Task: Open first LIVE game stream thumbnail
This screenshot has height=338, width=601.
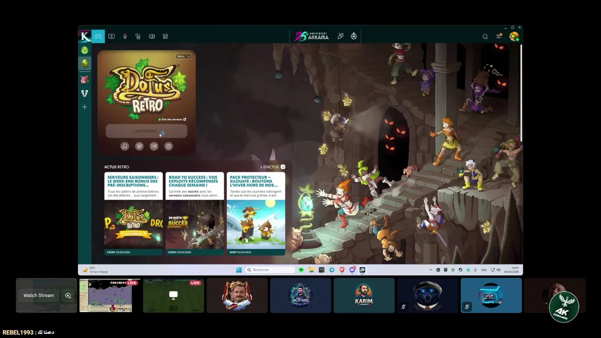Action: click(x=110, y=295)
